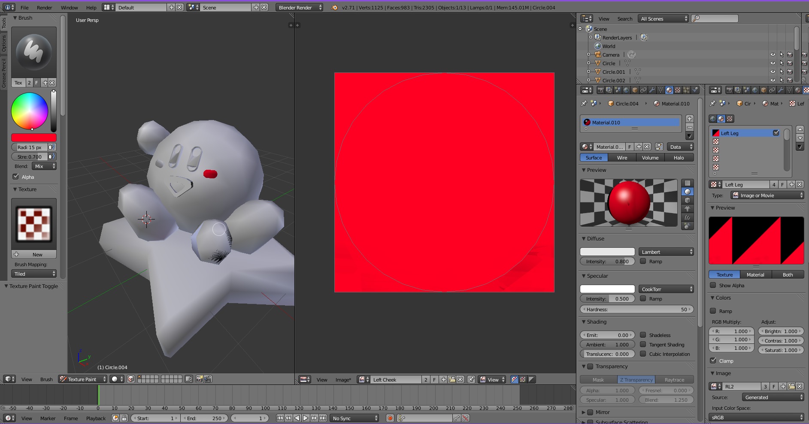Open the Scene properties tab in left properties panel
Screen dimensions: 809x424
(x=618, y=90)
